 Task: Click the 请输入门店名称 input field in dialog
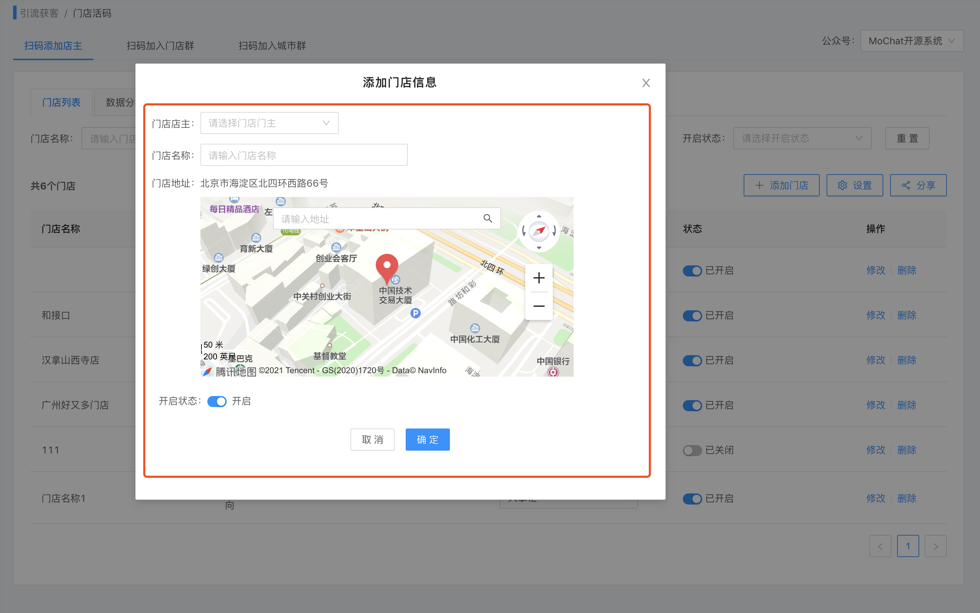pos(304,155)
